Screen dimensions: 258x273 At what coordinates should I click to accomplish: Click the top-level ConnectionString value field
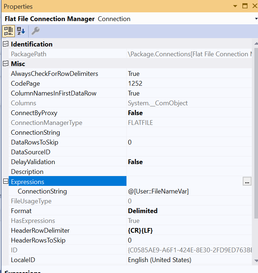point(190,133)
